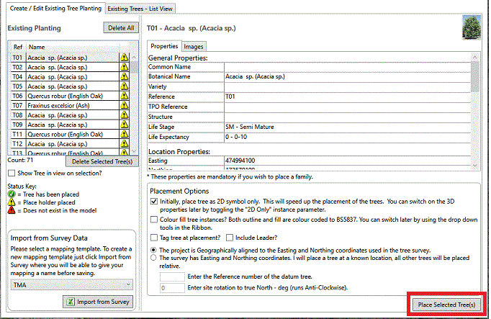
Task: Click warning icon for T04 Acacia row
Action: tap(124, 76)
